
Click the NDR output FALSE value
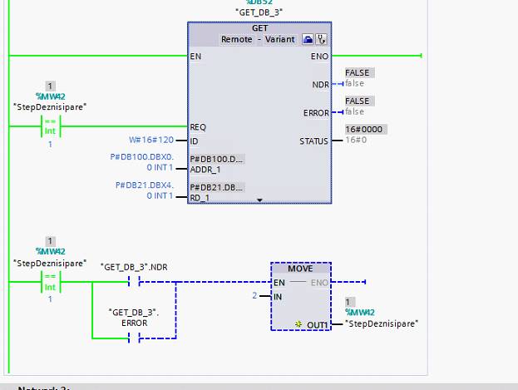[358, 73]
